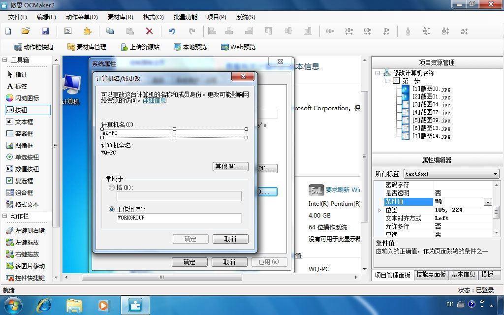Viewport: 504px width, 315px height.
Task: Open the 批量功能 menu
Action: [186, 17]
